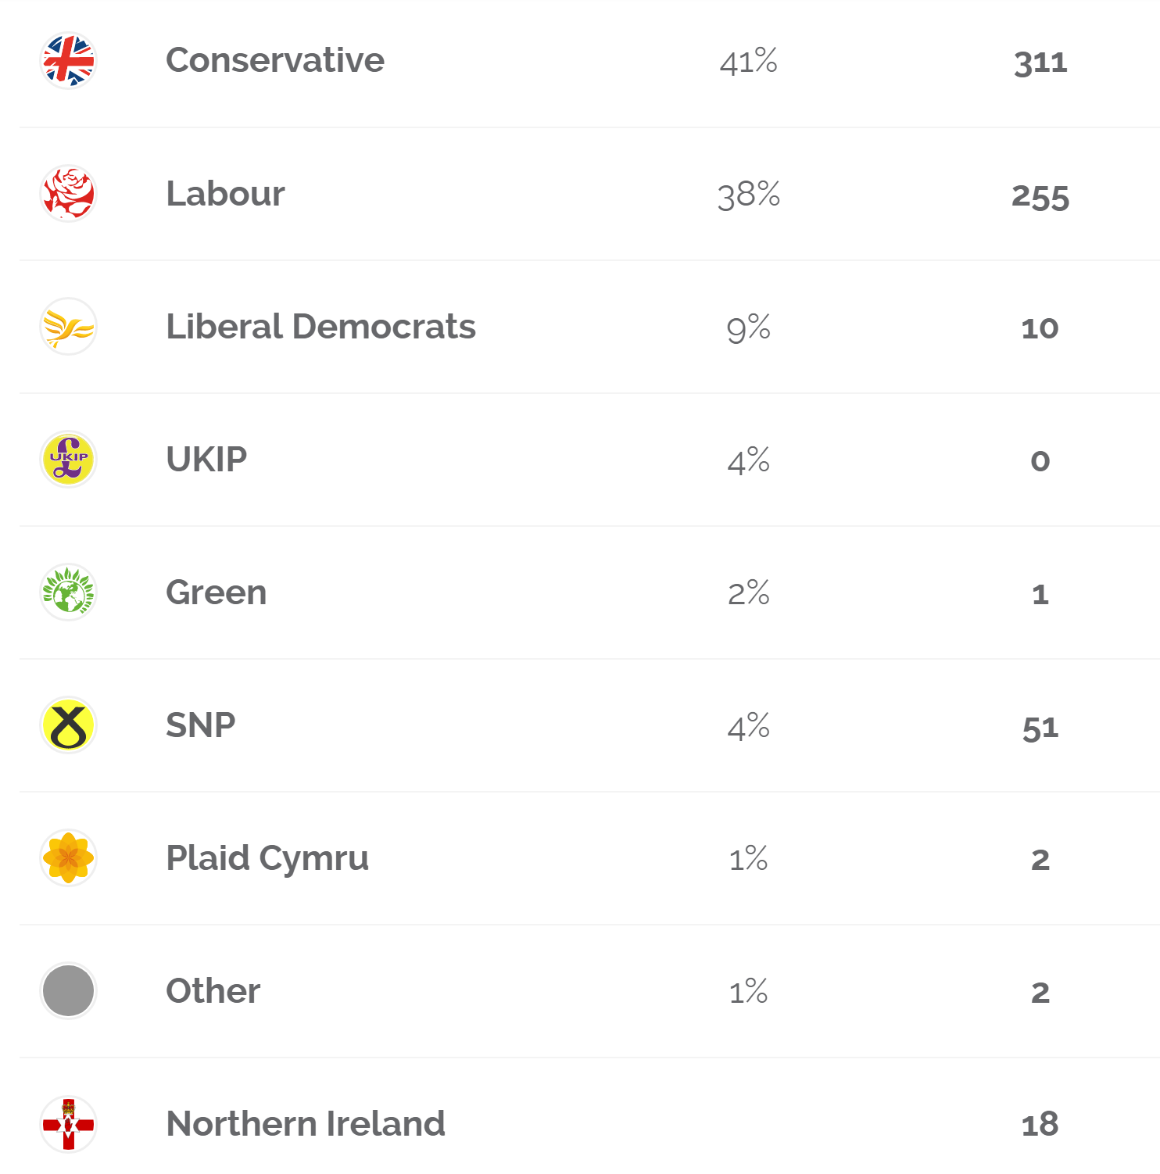
Task: Select the Labour seat count 255
Action: 1040,197
